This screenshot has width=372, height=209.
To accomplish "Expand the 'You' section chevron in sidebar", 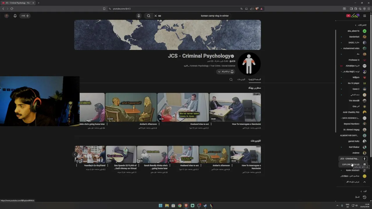I will [361, 191].
